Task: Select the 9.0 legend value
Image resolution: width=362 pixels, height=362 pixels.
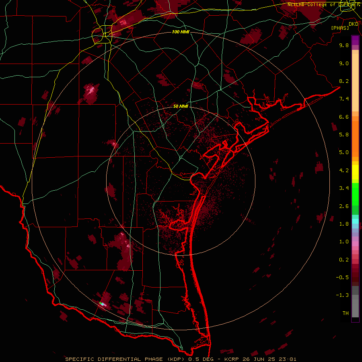Action: click(344, 63)
